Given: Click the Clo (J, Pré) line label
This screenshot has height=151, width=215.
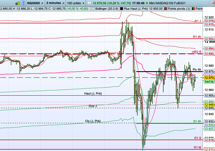Looking at the screenshot, I should click(x=93, y=121).
